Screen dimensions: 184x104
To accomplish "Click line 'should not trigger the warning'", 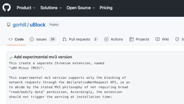I will (60, 97).
